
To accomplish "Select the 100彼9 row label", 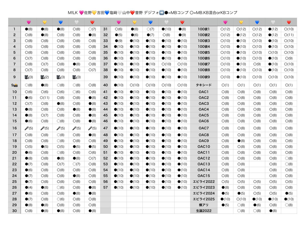I will 204,77.
